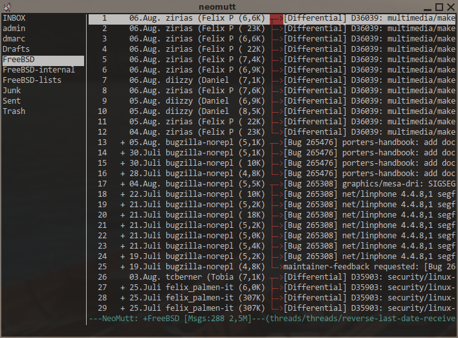Select message 26 from tcberner
458x338 pixels.
tap(272, 277)
